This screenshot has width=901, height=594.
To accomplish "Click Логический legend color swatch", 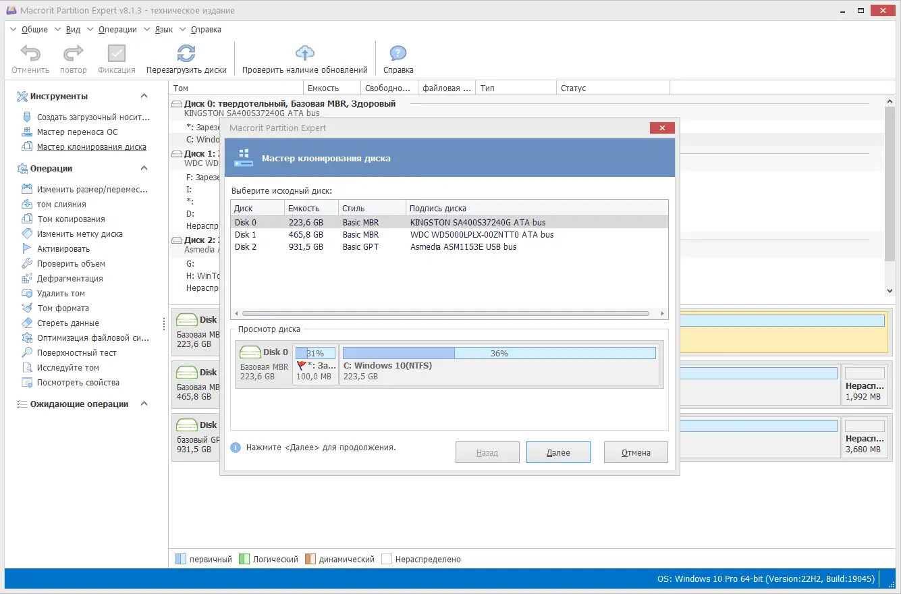I will pyautogui.click(x=245, y=560).
